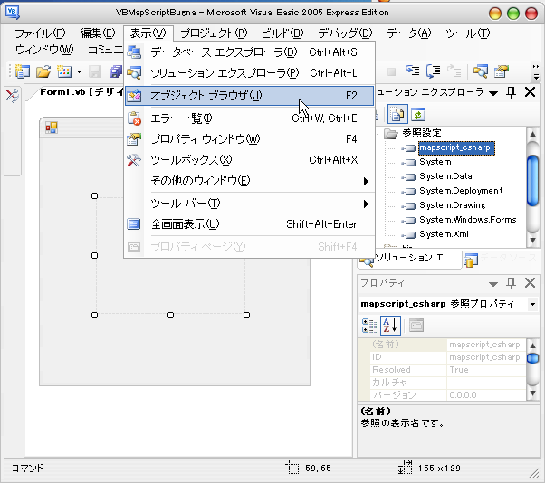Image resolution: width=545 pixels, height=483 pixels.
Task: Open the Add New Item dropdown arrow
Action: (80, 71)
